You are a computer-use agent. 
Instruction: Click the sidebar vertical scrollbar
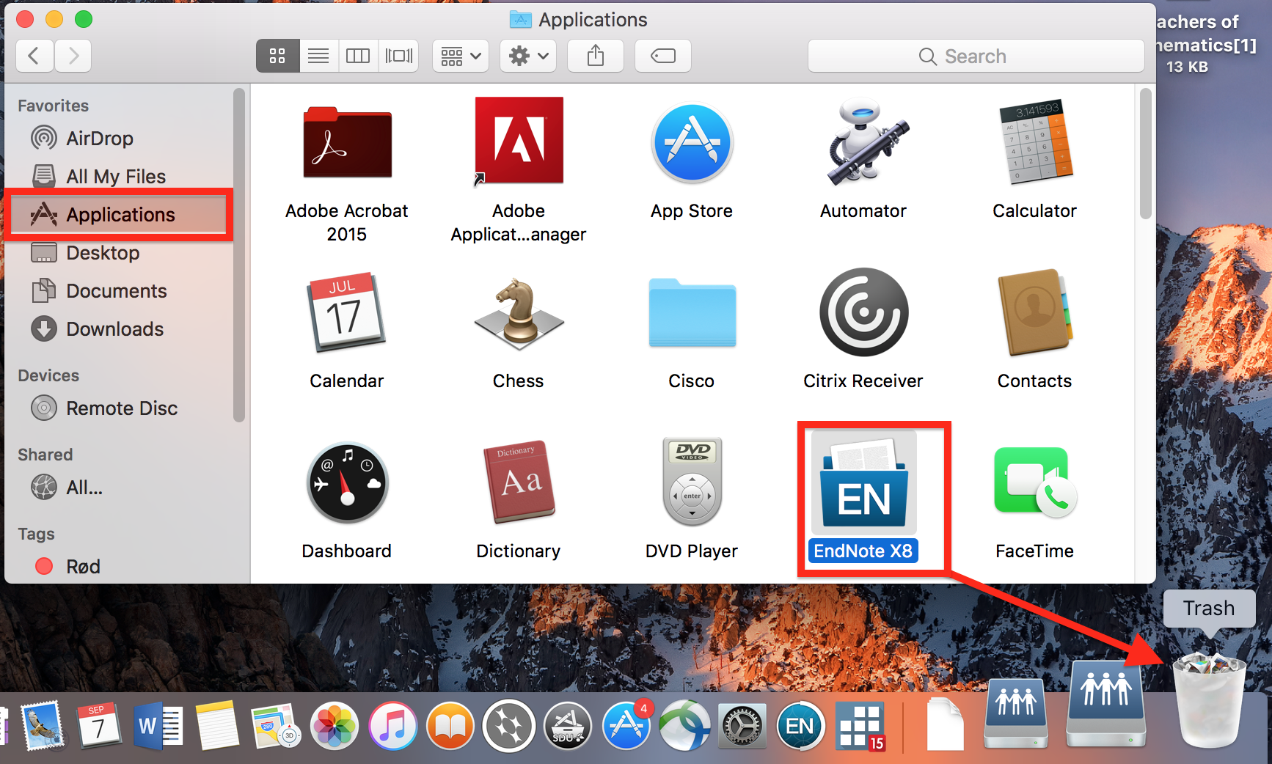(238, 255)
